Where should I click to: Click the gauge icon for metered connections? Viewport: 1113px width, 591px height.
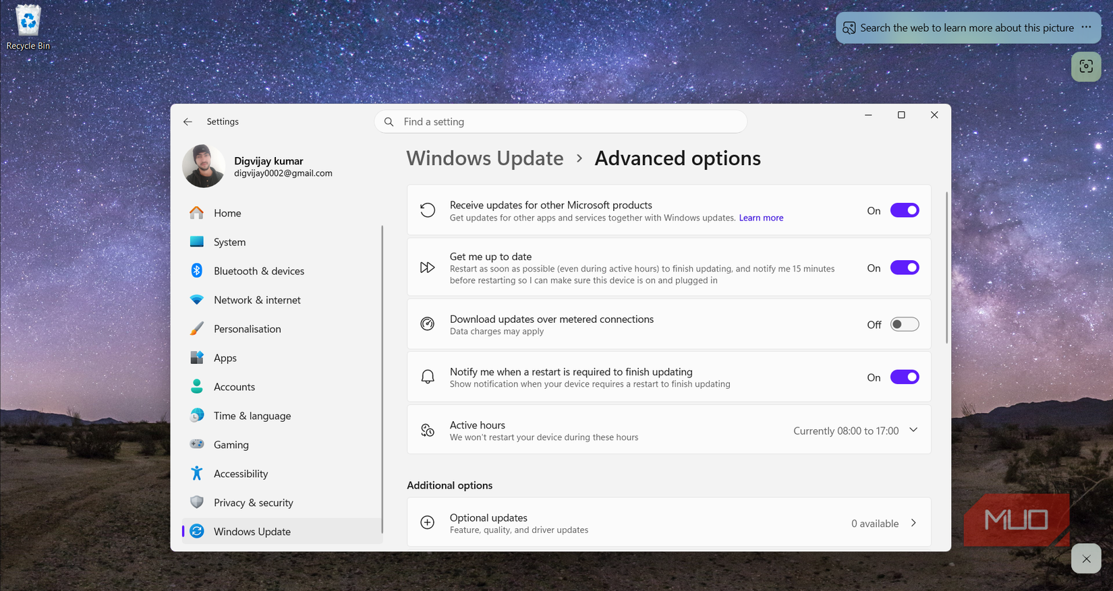point(428,324)
